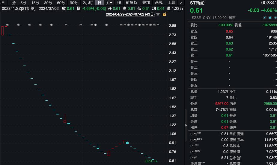
Task: Click the side panel collapse handle
Action: [x=186, y=125]
